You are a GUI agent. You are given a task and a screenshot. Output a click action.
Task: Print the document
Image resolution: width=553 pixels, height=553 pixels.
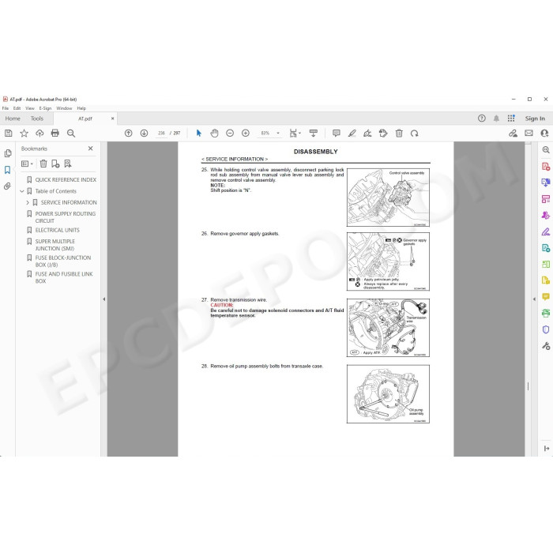point(55,133)
